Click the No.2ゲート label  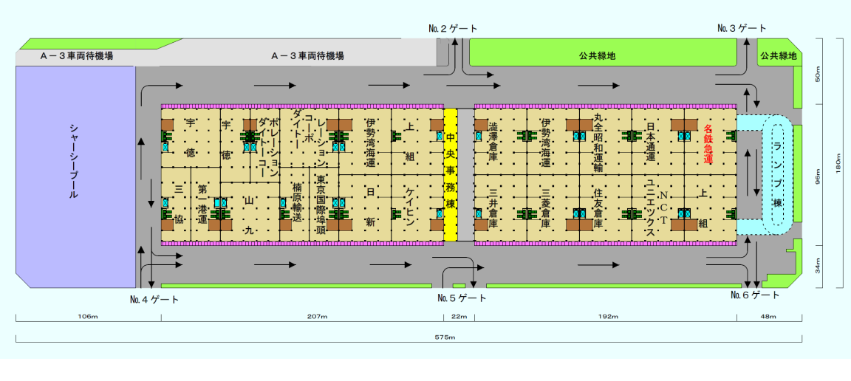click(x=453, y=29)
